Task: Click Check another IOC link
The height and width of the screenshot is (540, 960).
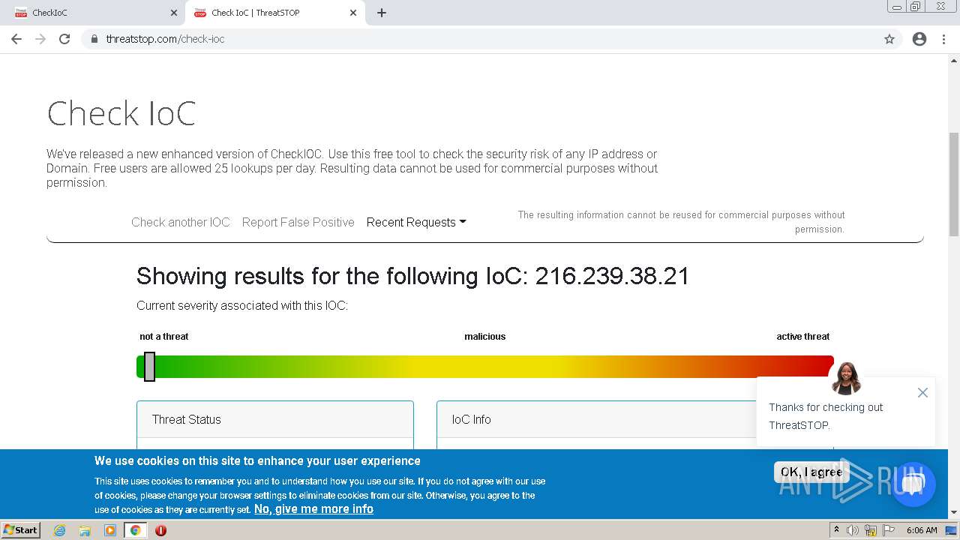Action: 181,222
